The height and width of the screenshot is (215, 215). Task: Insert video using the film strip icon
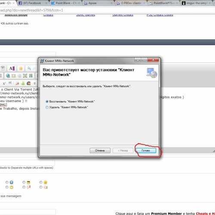[31, 76]
